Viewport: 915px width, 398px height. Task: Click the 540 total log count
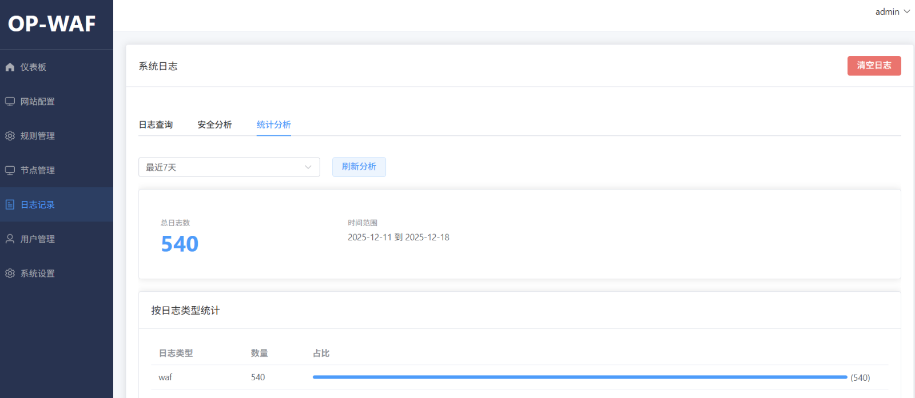point(180,244)
